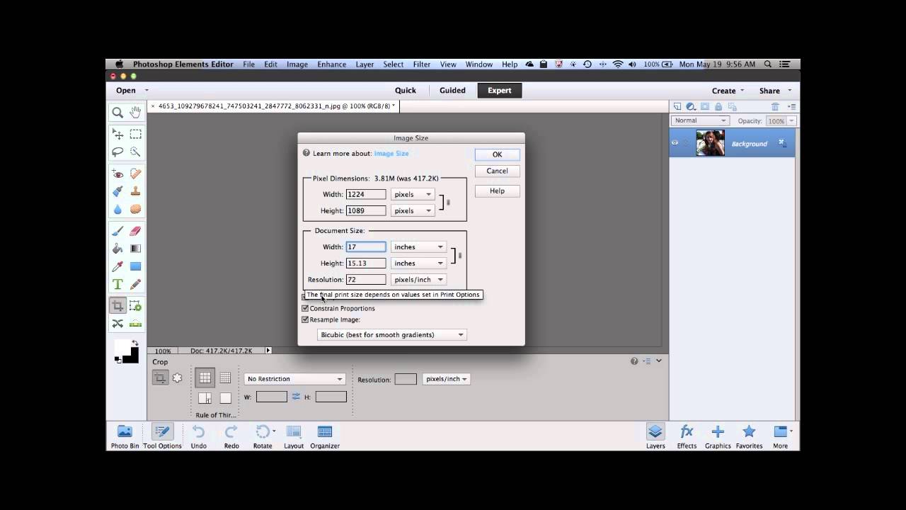Open the Image menu

297,64
